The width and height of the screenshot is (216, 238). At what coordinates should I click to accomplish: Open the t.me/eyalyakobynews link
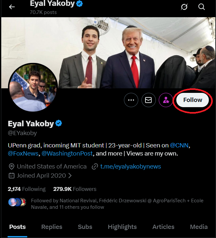pos(130,167)
